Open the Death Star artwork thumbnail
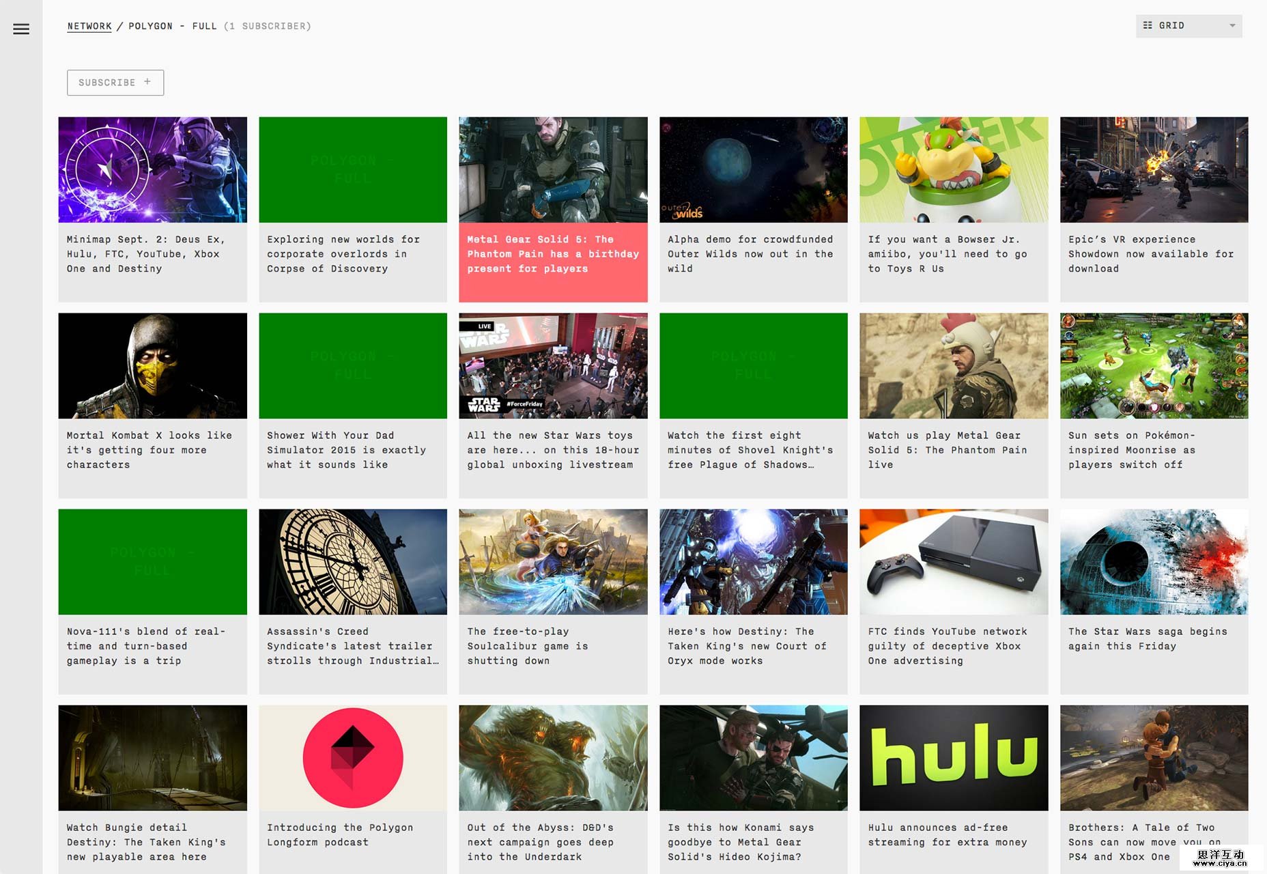The image size is (1267, 874). [1154, 561]
